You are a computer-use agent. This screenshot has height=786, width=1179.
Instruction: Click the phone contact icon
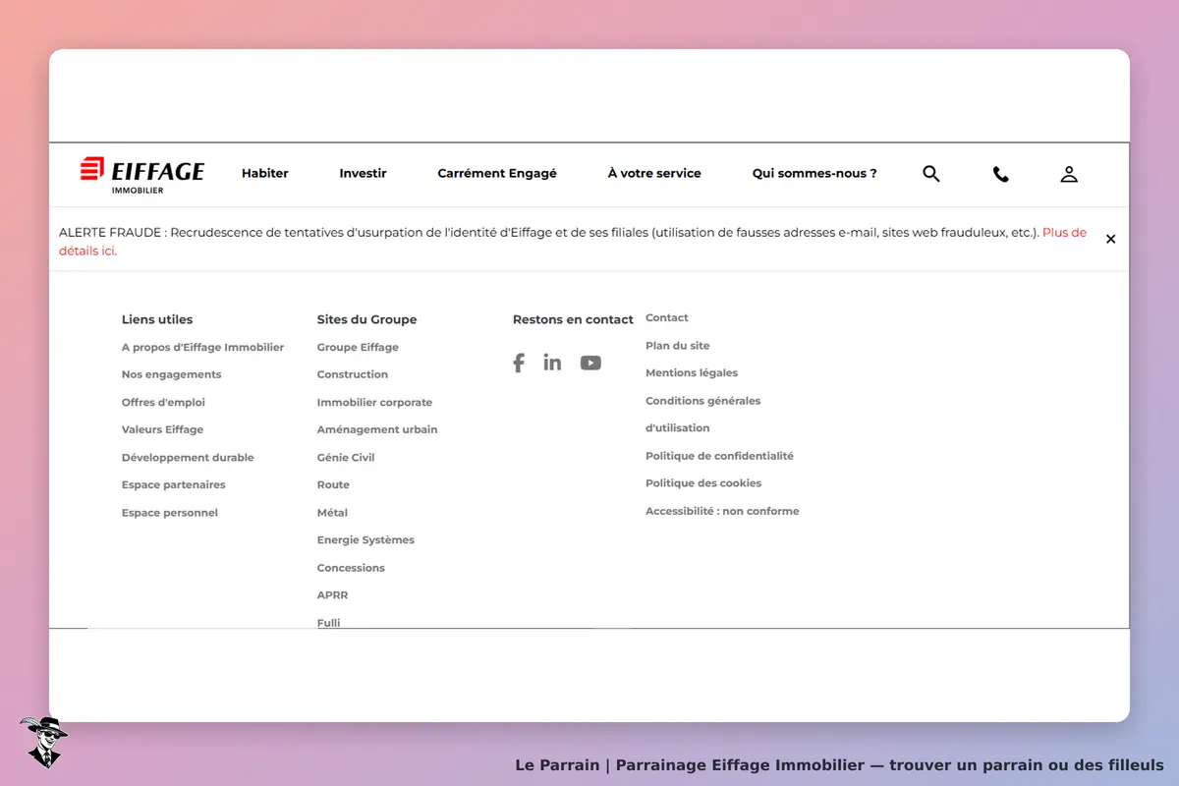tap(1000, 174)
